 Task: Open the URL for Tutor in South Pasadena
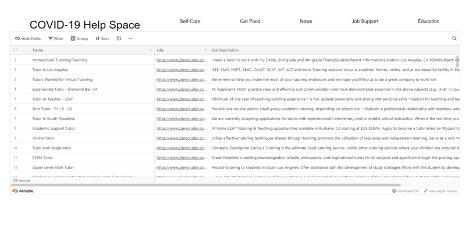pyautogui.click(x=182, y=119)
